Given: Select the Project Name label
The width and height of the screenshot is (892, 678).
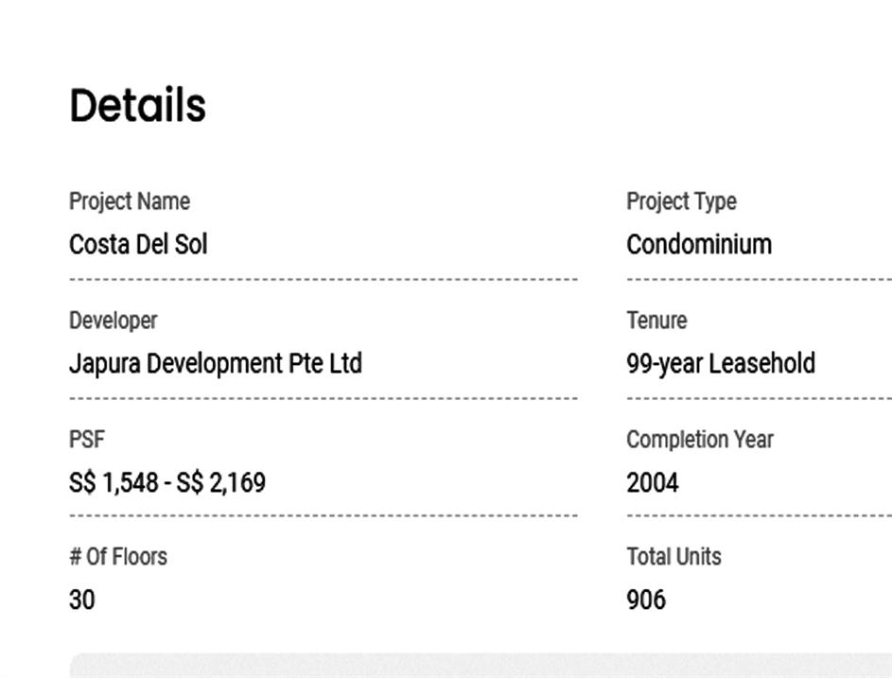Looking at the screenshot, I should (x=130, y=201).
